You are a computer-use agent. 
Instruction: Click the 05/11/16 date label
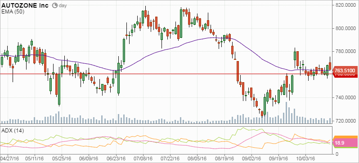[35, 158]
